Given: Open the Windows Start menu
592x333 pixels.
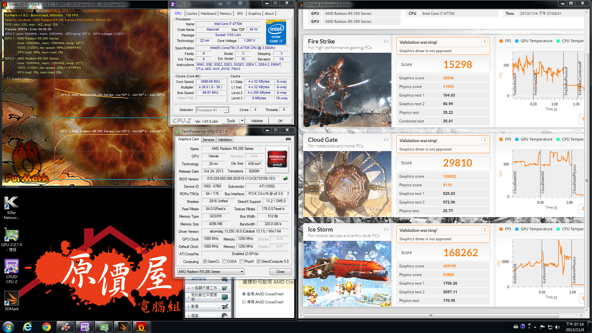Looking at the screenshot, I should coord(8,327).
